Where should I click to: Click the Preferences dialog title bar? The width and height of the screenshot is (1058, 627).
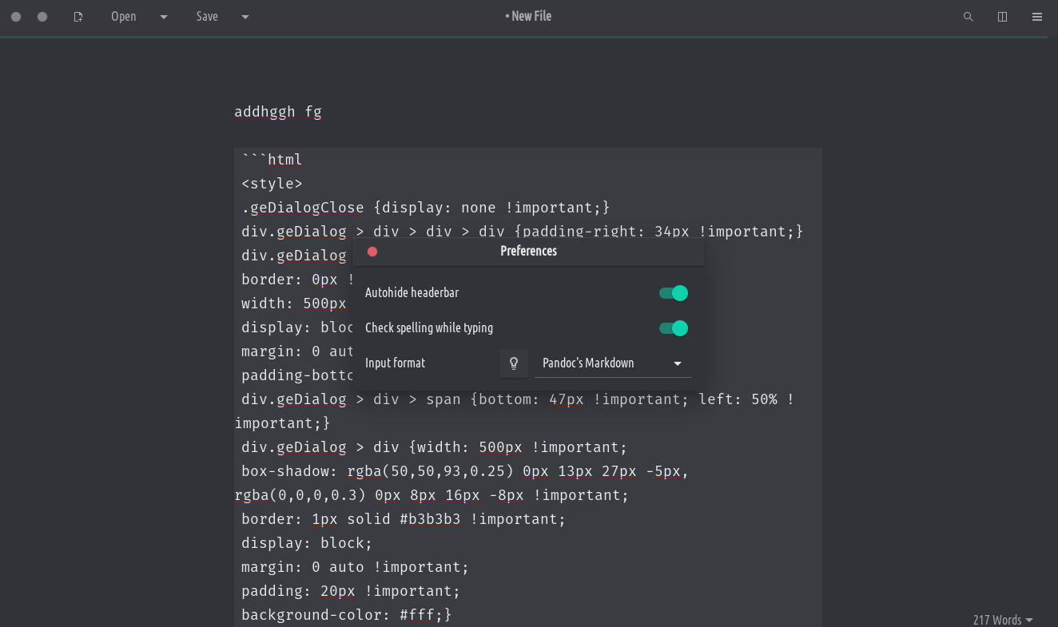[x=528, y=252]
